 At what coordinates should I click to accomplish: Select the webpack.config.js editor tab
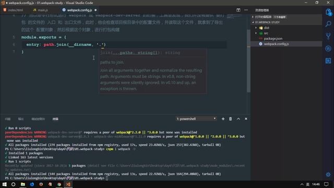(x=79, y=10)
